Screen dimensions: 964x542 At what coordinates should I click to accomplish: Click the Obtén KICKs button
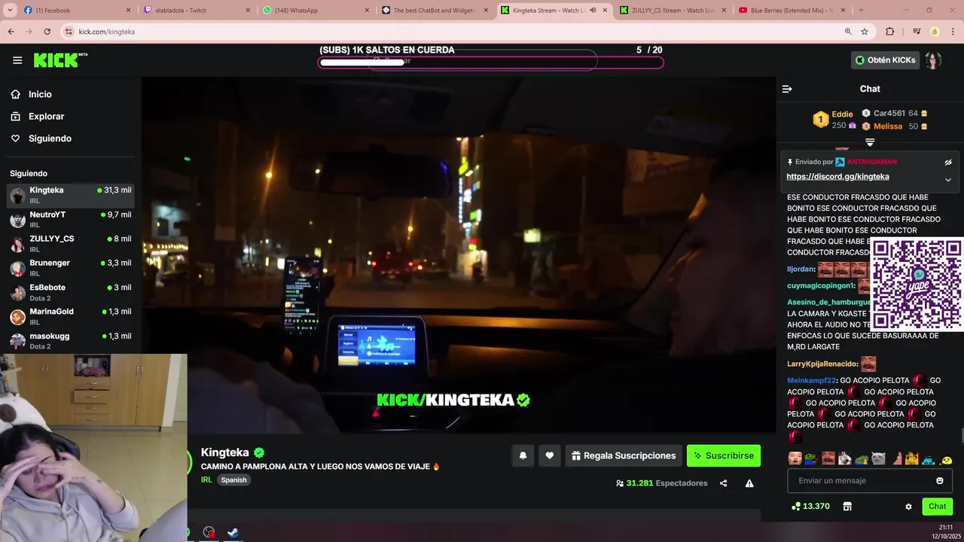[x=886, y=60]
